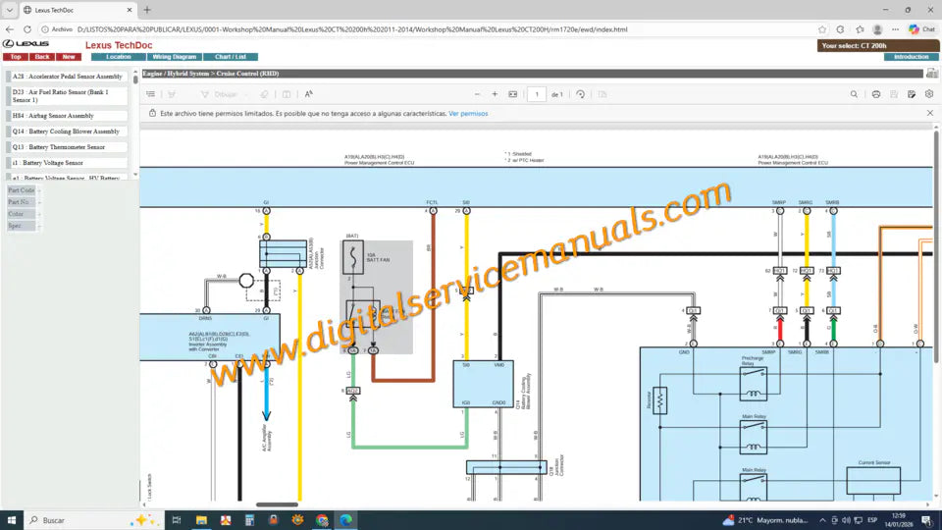Click the component list scroll down arrow
The width and height of the screenshot is (942, 530).
[135, 175]
